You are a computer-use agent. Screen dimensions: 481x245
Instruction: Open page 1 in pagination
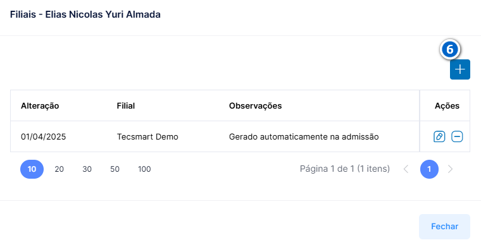[x=429, y=169]
